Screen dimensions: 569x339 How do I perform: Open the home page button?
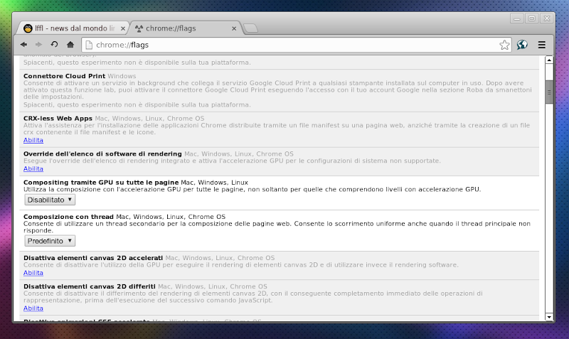pyautogui.click(x=70, y=45)
